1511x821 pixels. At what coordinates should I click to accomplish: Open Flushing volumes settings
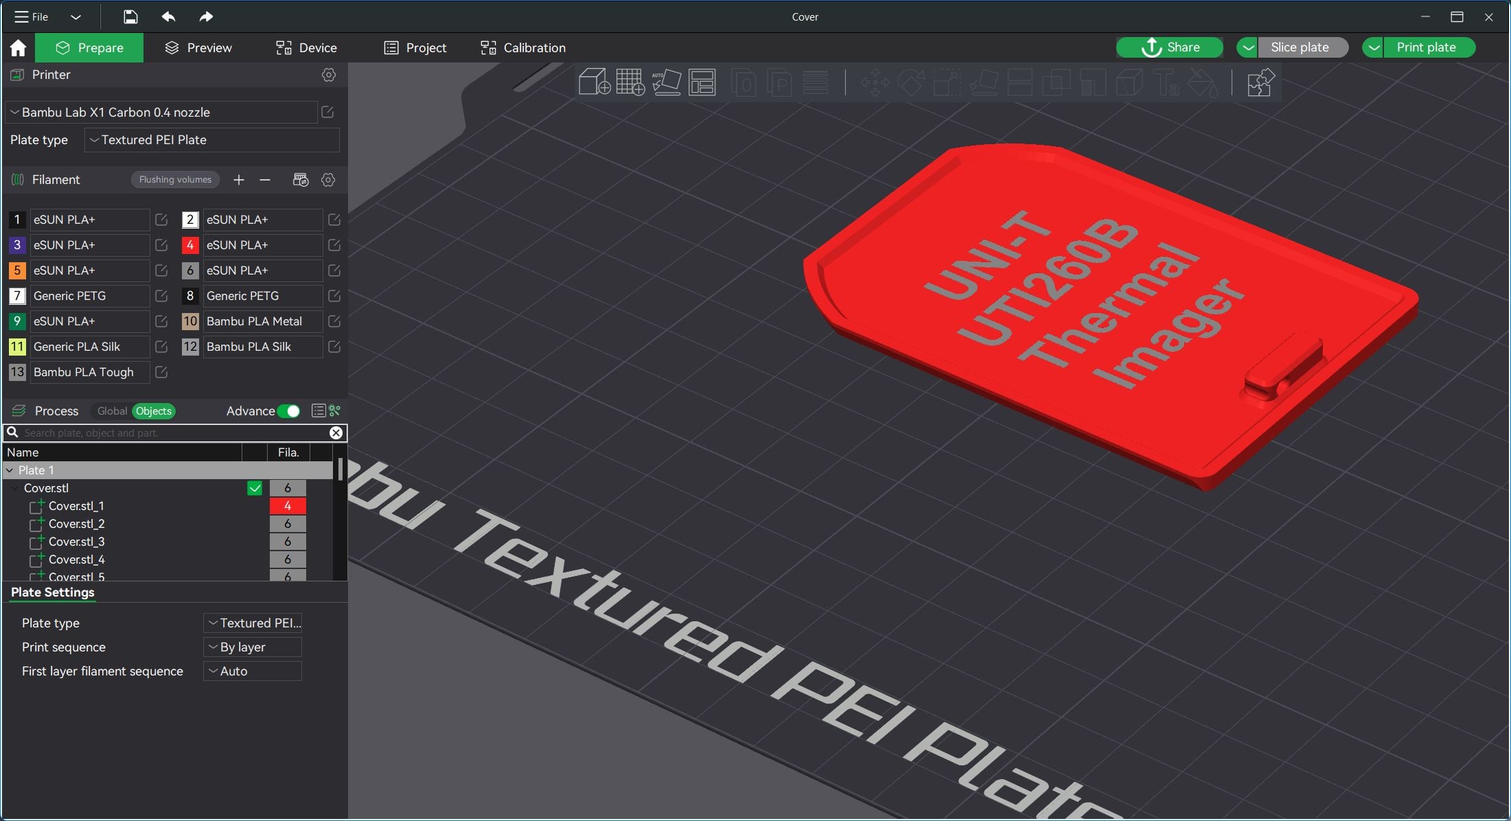175,180
